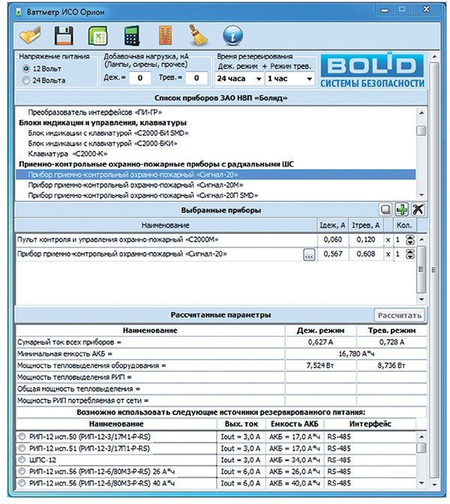
Task: Click the BOLID logo banner
Action: (x=373, y=70)
